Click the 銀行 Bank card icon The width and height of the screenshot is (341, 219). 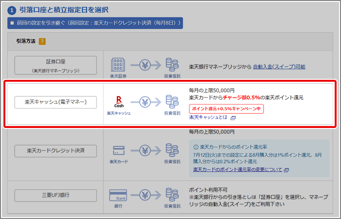click(x=118, y=195)
